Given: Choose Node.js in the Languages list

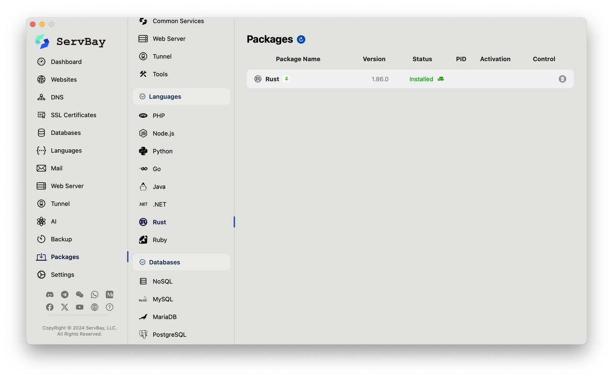Looking at the screenshot, I should pos(163,134).
